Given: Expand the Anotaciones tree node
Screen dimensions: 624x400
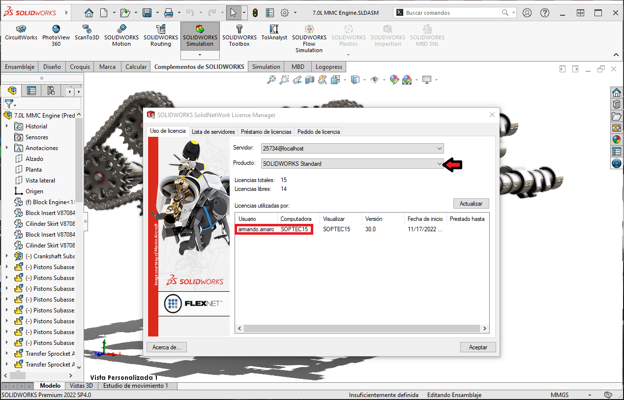Looking at the screenshot, I should 7,148.
